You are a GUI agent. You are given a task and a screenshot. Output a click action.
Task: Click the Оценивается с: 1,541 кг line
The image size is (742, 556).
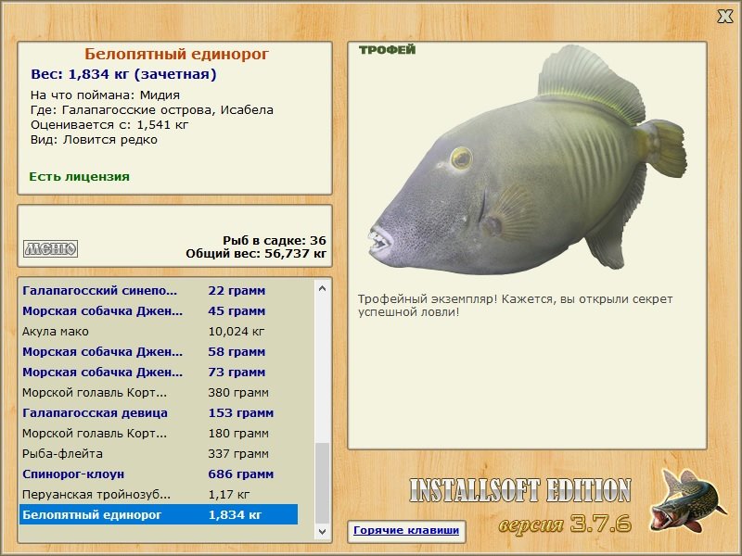point(109,125)
